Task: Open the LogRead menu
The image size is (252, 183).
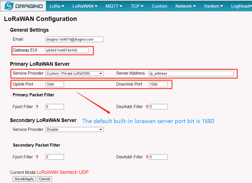Action: tap(241, 6)
